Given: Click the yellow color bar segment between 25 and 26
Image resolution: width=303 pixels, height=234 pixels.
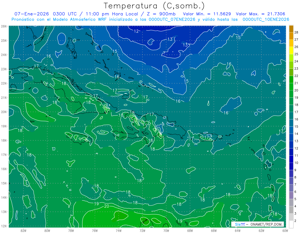Looking at the screenshot, I should click(x=291, y=50).
